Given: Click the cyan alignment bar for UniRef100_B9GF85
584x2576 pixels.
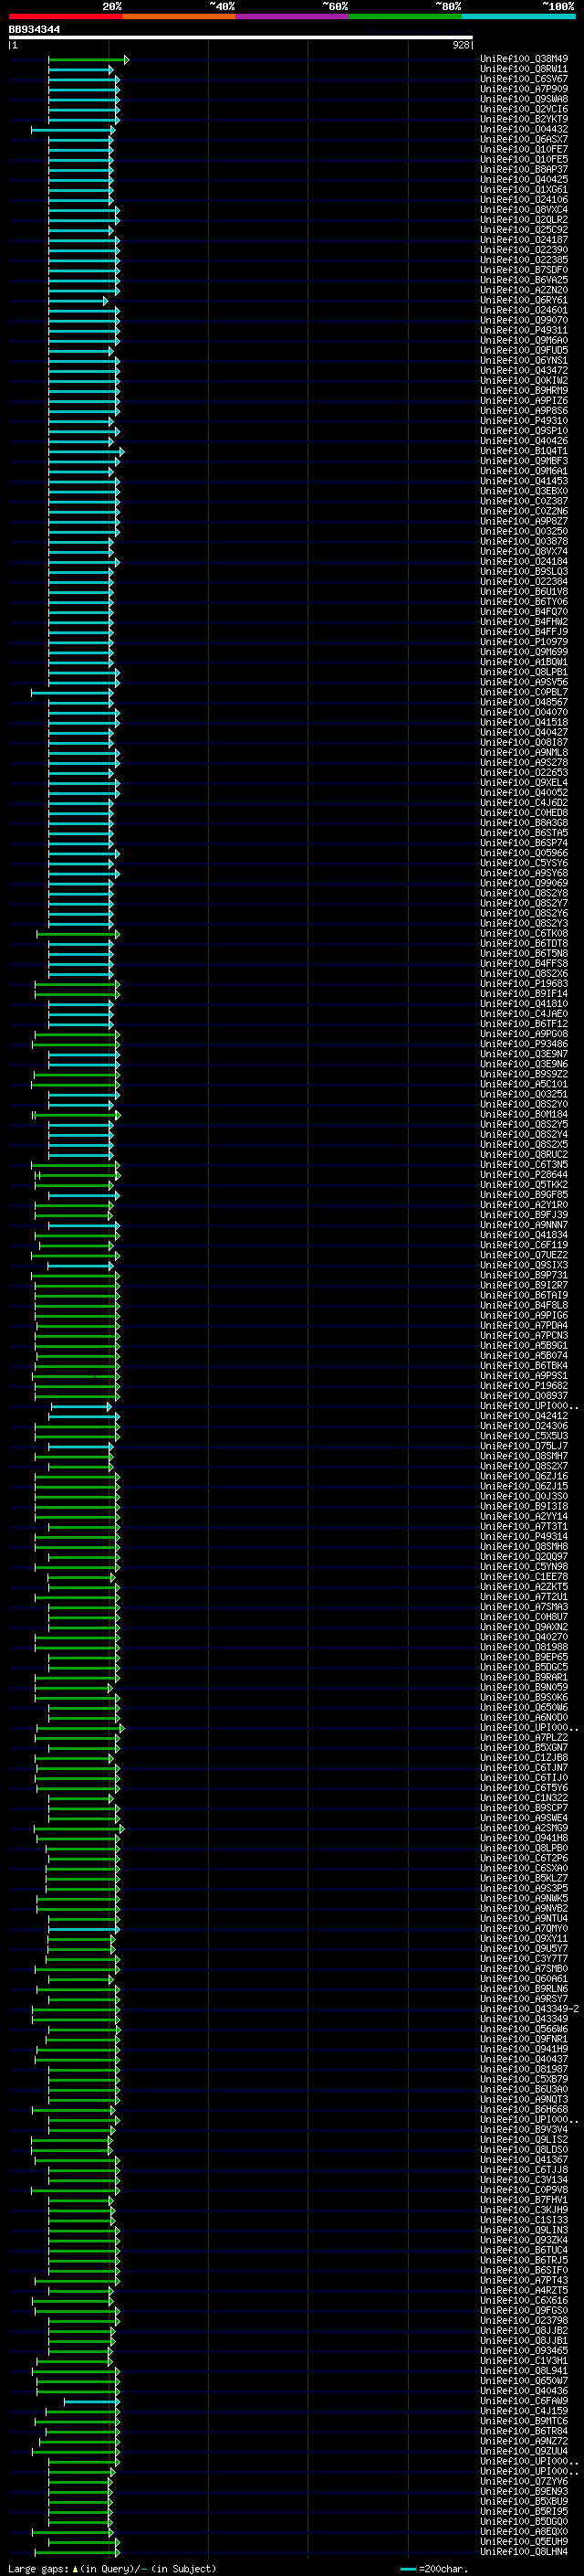Looking at the screenshot, I should (84, 1195).
